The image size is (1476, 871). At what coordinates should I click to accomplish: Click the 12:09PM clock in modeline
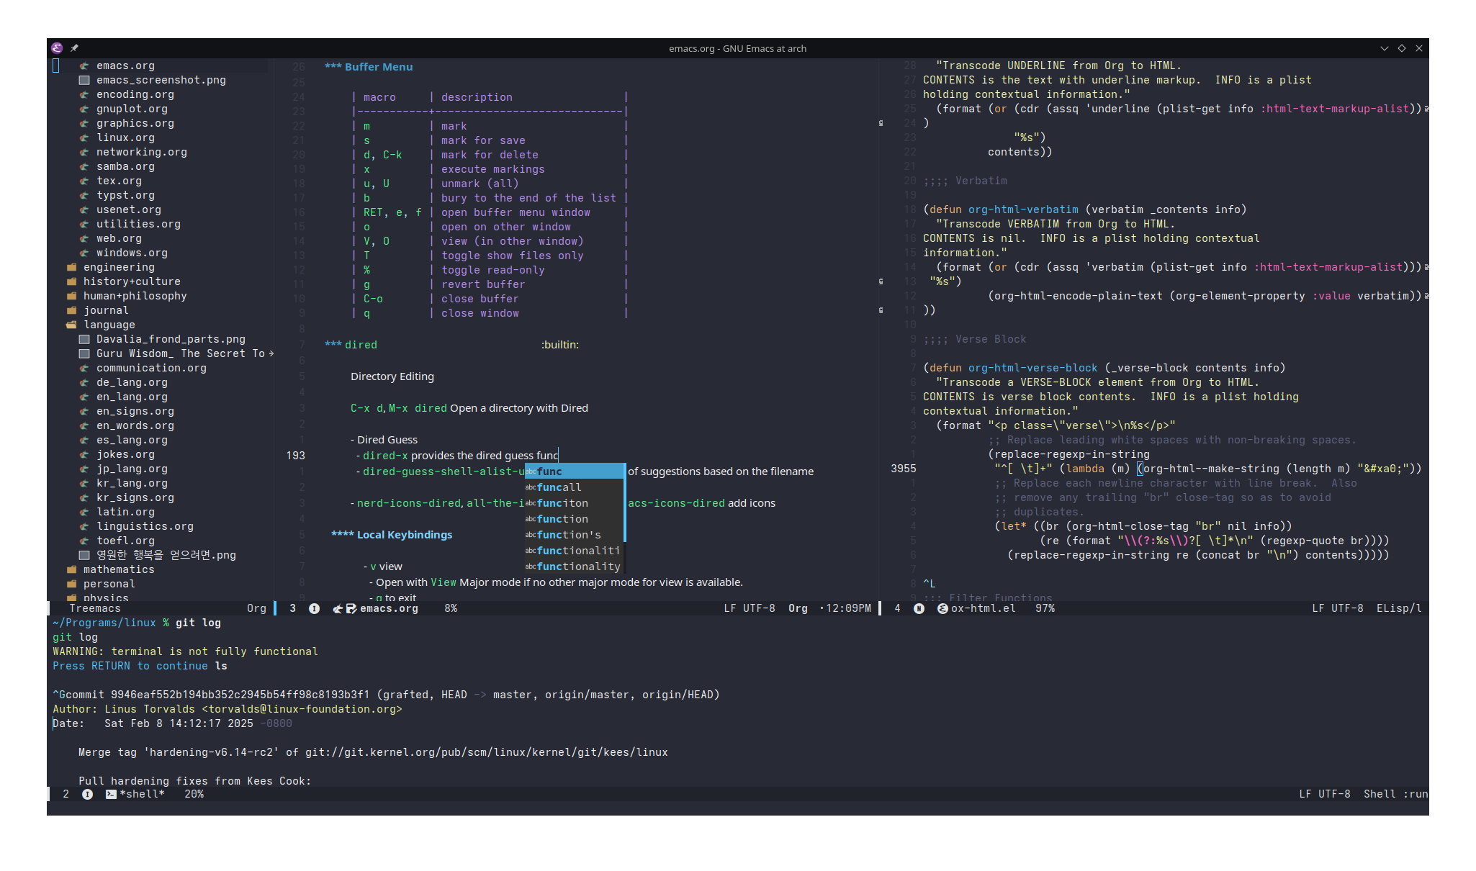[848, 608]
